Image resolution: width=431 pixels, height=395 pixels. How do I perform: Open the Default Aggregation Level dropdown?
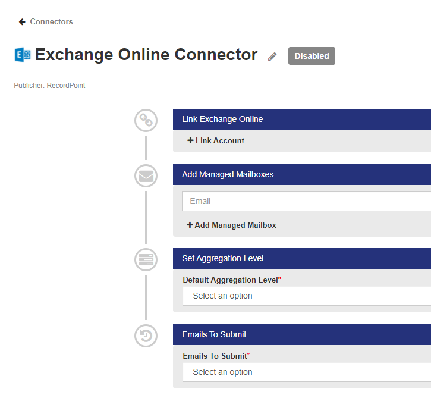pos(307,296)
